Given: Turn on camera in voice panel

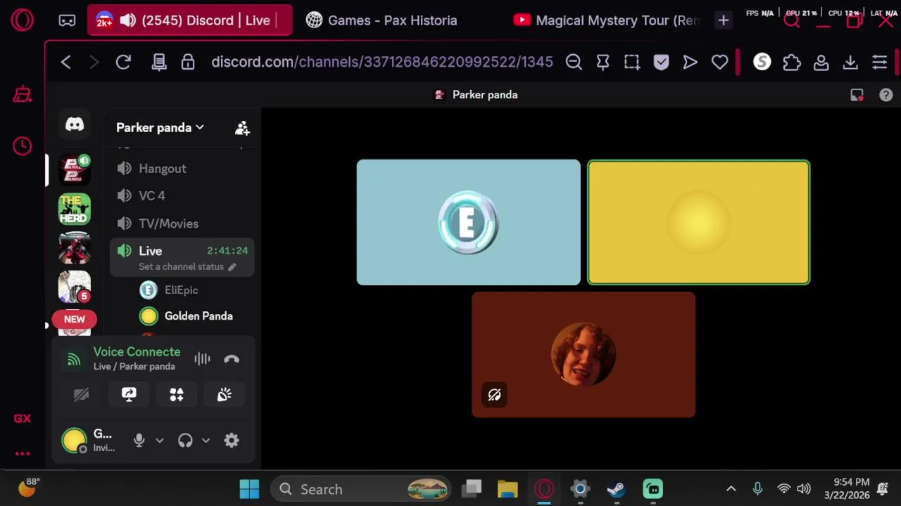Looking at the screenshot, I should [x=81, y=395].
